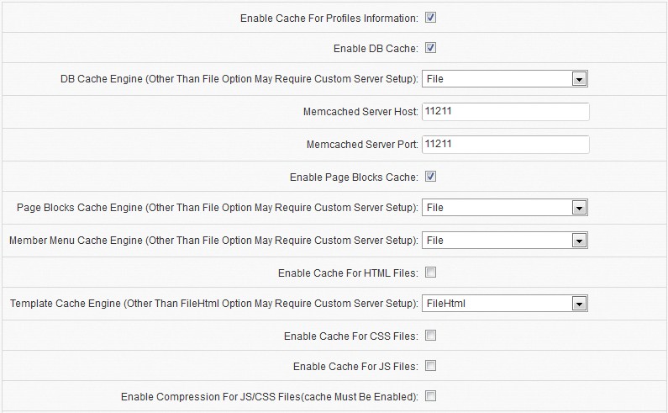This screenshot has height=413, width=668.
Task: Open the Member Menu Cache Engine combo box
Action: (x=504, y=241)
